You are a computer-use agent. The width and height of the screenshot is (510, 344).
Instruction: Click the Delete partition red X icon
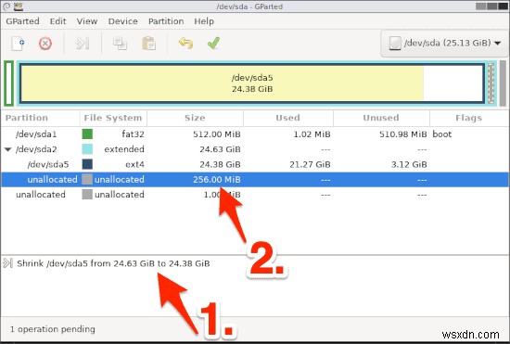(x=45, y=44)
